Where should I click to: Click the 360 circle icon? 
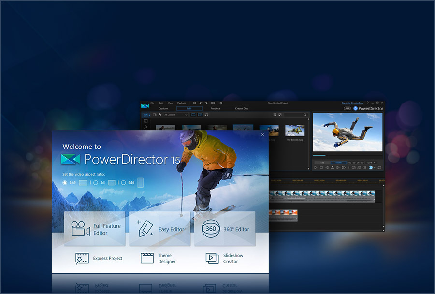tap(211, 229)
